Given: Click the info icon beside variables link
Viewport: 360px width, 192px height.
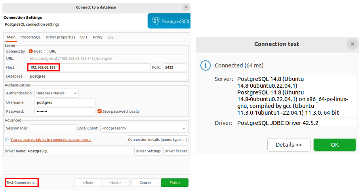Looking at the screenshot, I should pyautogui.click(x=7, y=140).
